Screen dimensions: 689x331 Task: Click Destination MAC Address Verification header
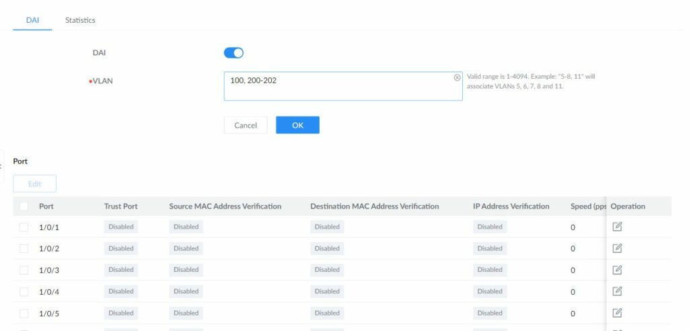[374, 206]
